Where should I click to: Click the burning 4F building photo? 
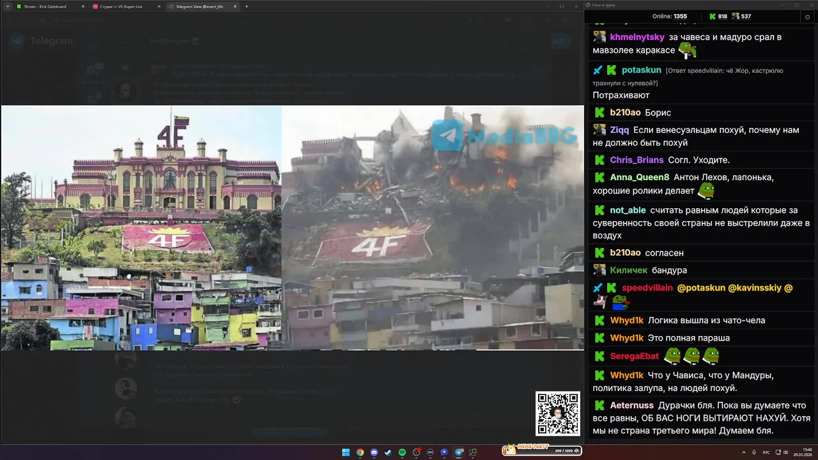433,227
